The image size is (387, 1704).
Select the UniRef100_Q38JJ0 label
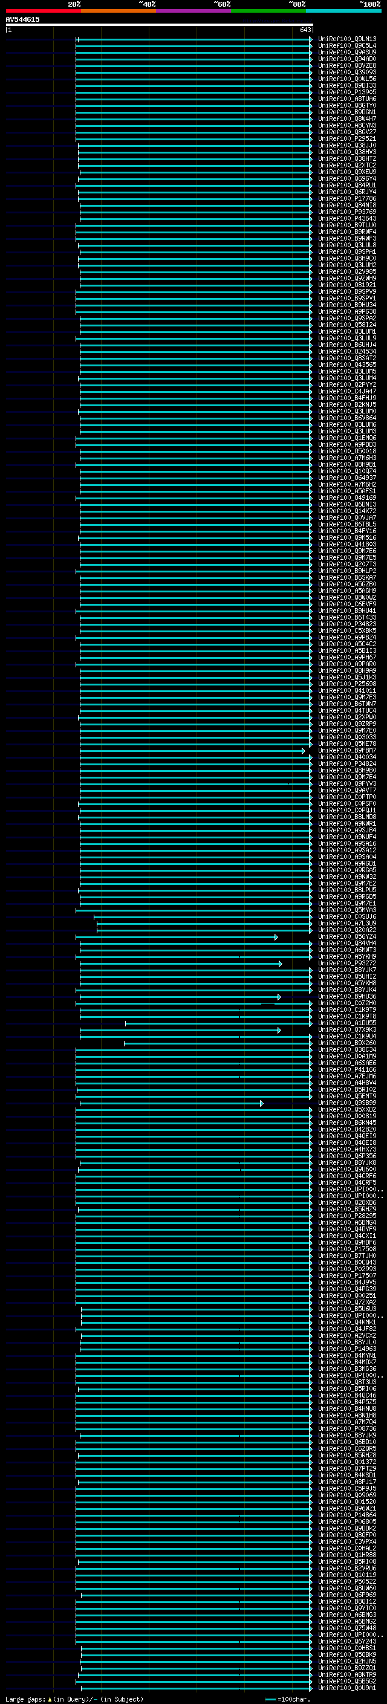(x=347, y=146)
